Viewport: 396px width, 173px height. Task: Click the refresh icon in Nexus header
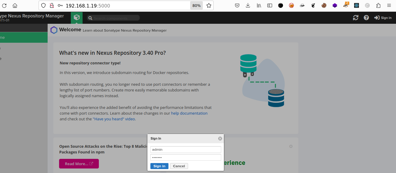point(356,18)
